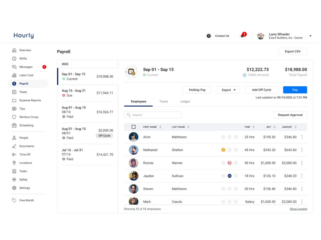Open the Jul 16 - Jul 31 pay period

click(87, 154)
